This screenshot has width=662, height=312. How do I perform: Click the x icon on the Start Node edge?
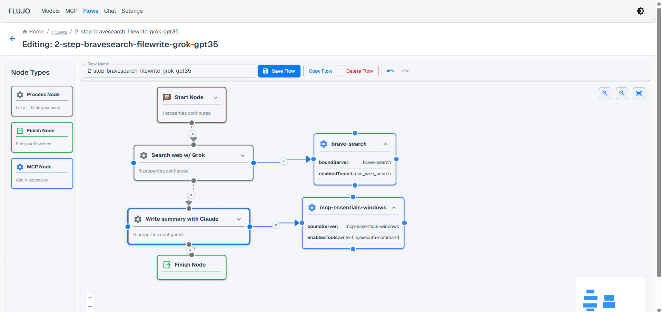[x=192, y=134]
